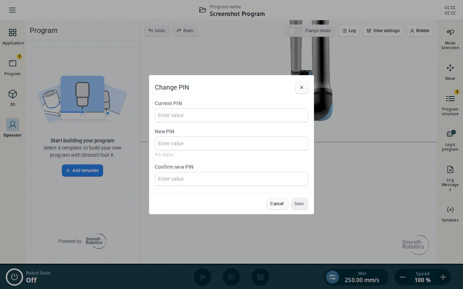463x289 pixels.
Task: Open the Logic program panel
Action: [x=450, y=141]
